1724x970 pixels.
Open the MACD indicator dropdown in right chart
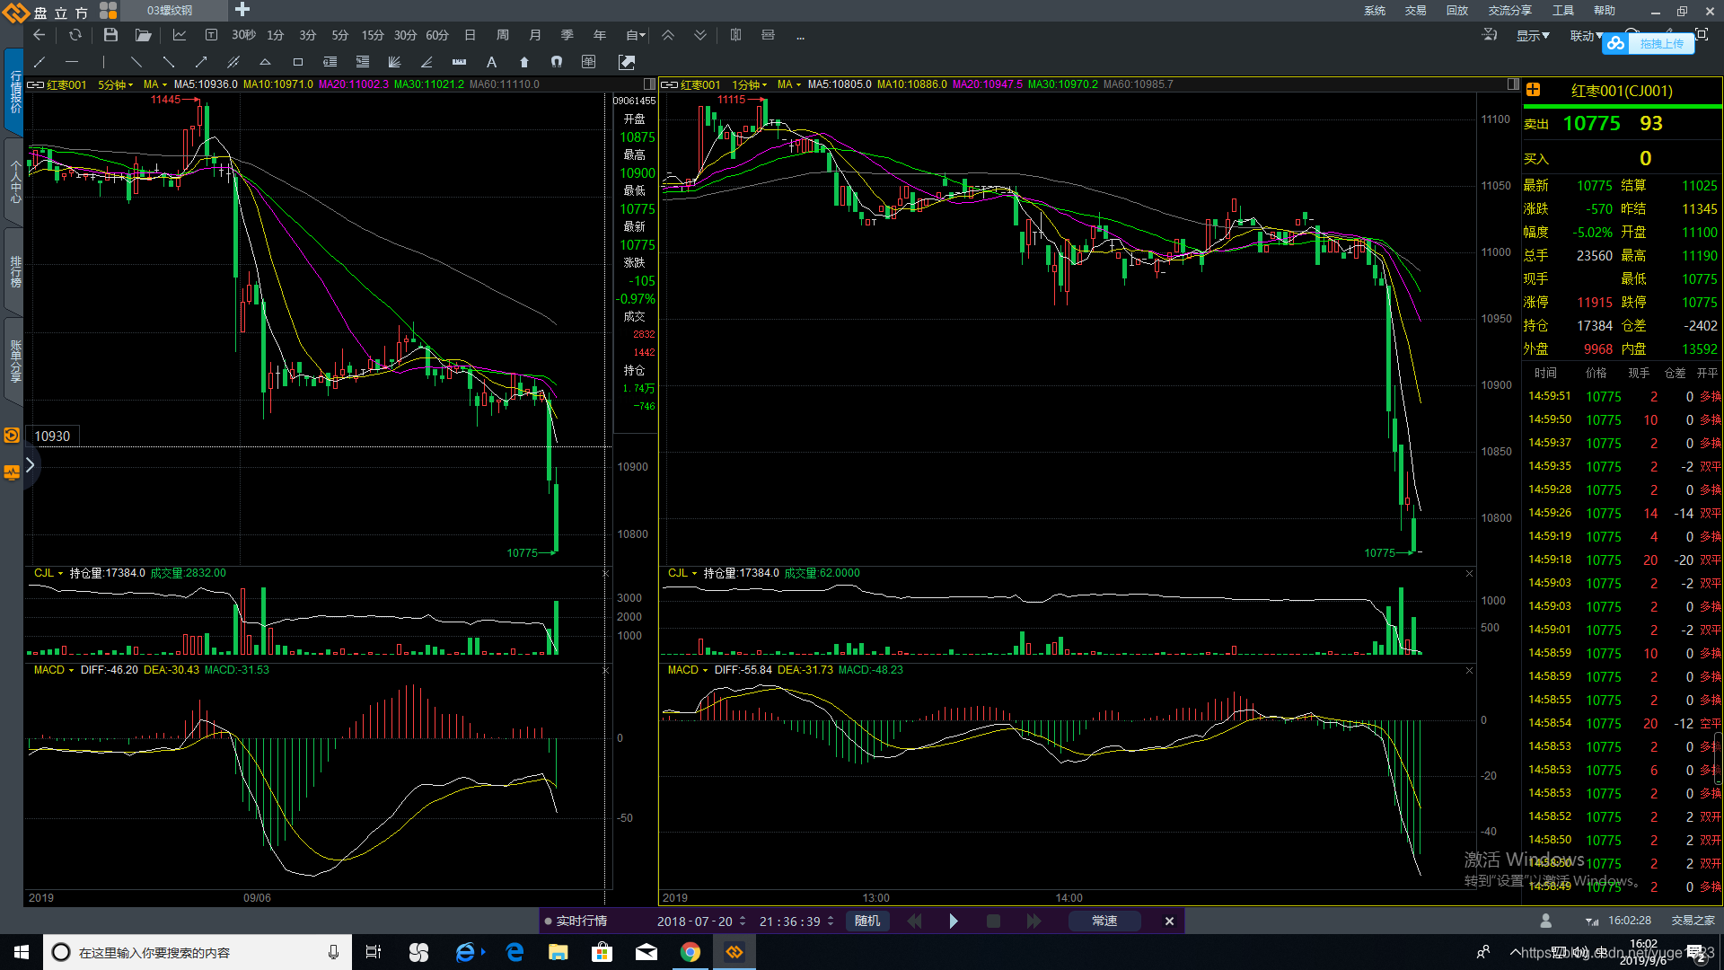point(688,670)
